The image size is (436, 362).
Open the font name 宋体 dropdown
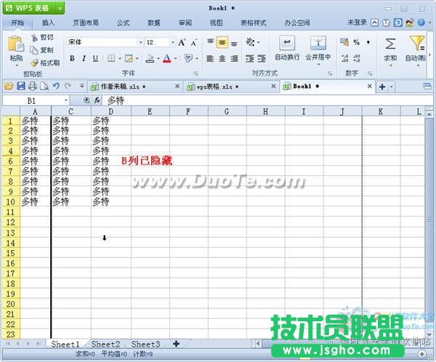[141, 42]
